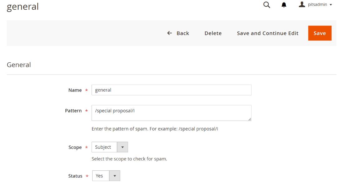Focus the Name input field
This screenshot has height=186, width=343.
[171, 90]
